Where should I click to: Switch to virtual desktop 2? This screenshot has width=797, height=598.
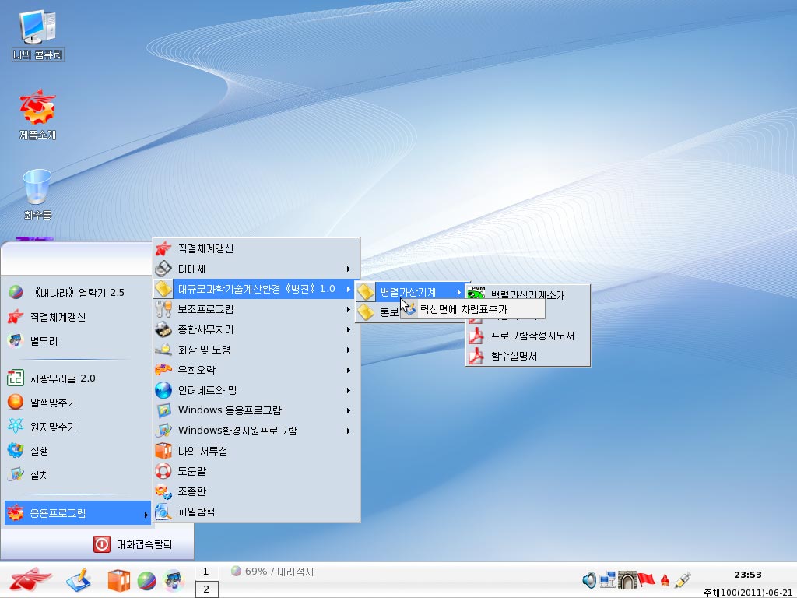[x=206, y=589]
